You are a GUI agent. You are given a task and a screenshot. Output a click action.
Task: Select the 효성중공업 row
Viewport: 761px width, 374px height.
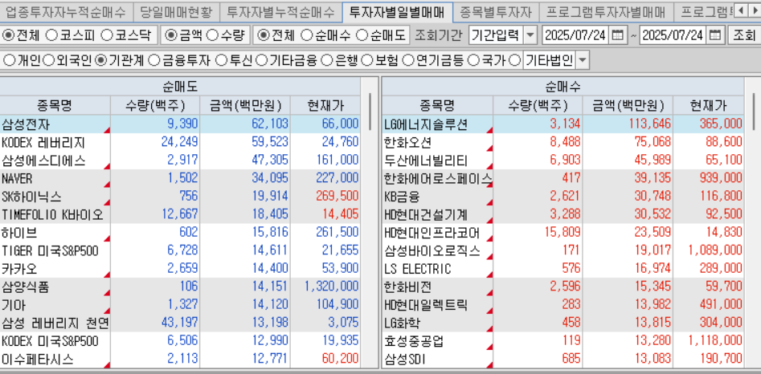point(563,341)
